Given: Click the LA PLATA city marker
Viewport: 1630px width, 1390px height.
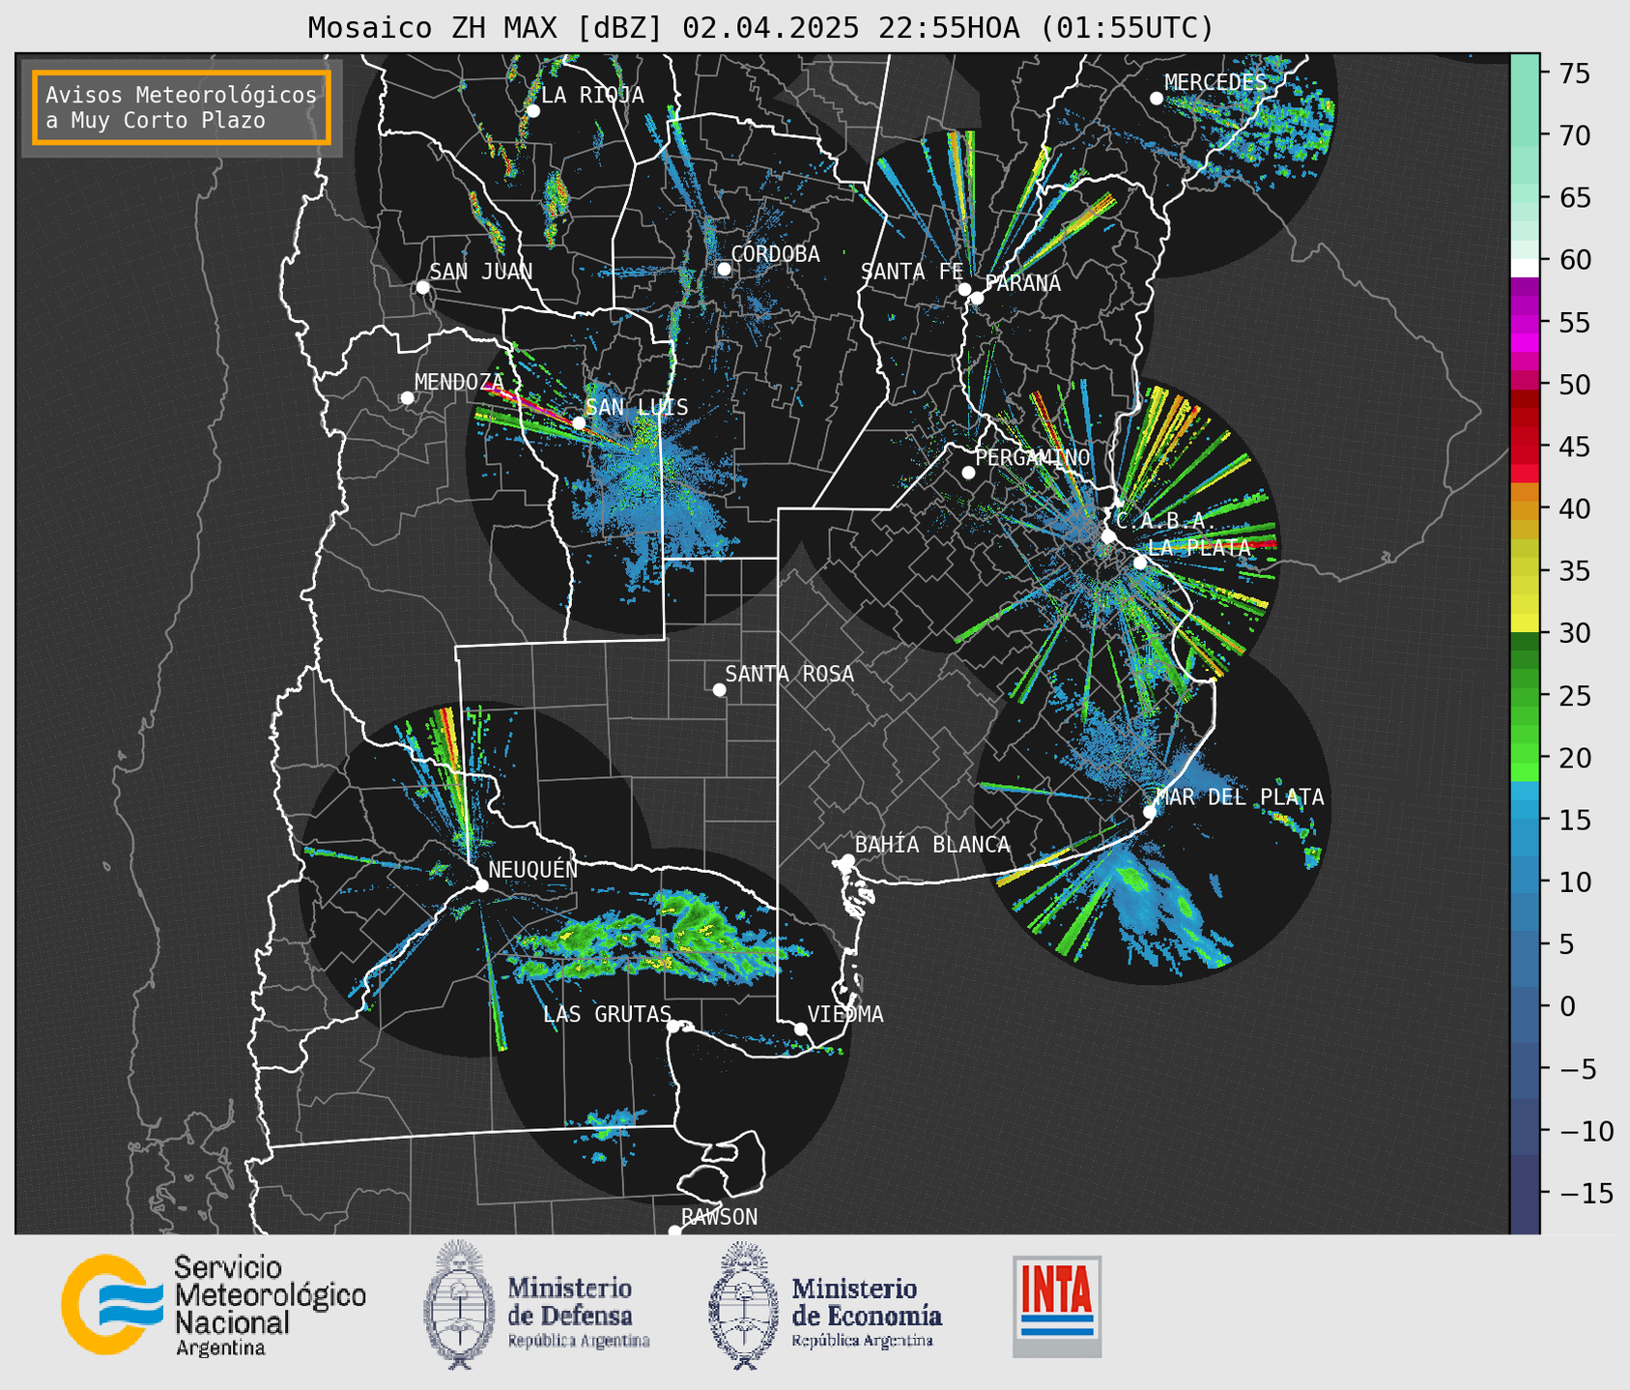Looking at the screenshot, I should pyautogui.click(x=1140, y=563).
